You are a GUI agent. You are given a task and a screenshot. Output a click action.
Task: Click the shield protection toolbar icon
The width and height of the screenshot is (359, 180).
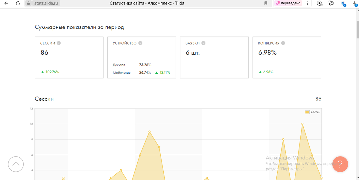pos(344,4)
